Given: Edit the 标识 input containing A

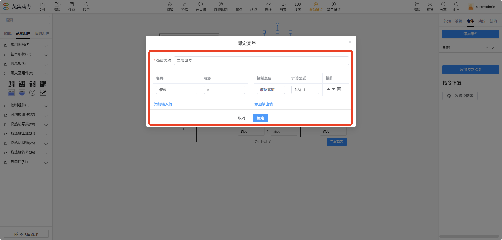Looking at the screenshot, I should click(224, 90).
